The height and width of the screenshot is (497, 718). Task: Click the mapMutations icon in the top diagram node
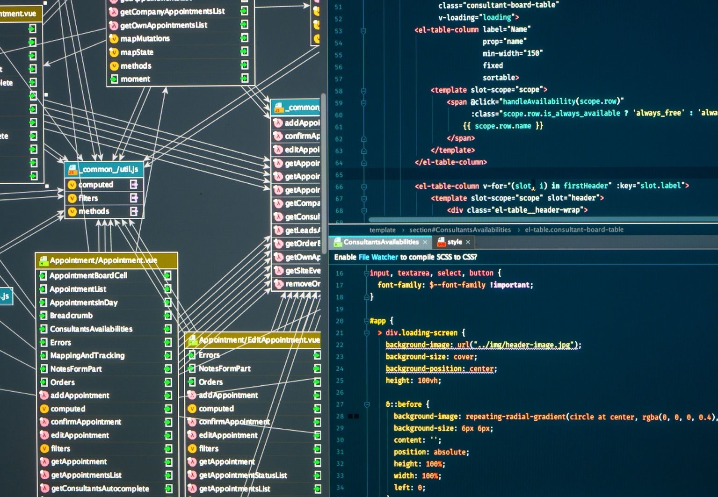[114, 39]
